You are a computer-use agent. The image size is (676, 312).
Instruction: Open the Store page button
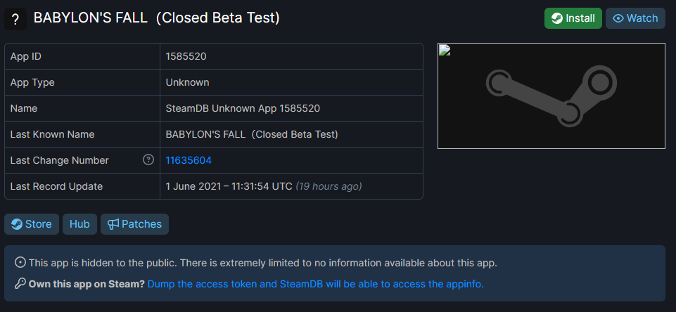coord(32,224)
